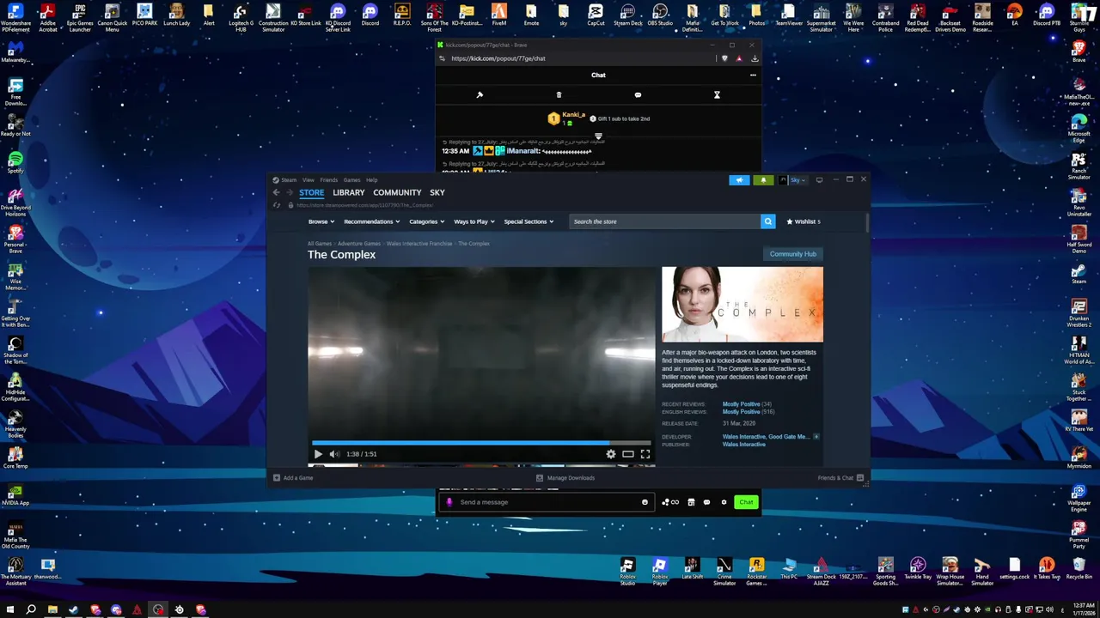Open the Windows Start menu
Image resolution: width=1100 pixels, height=618 pixels.
tap(9, 609)
